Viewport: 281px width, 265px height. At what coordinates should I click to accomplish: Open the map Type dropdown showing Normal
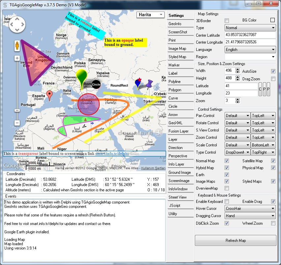[x=250, y=28]
